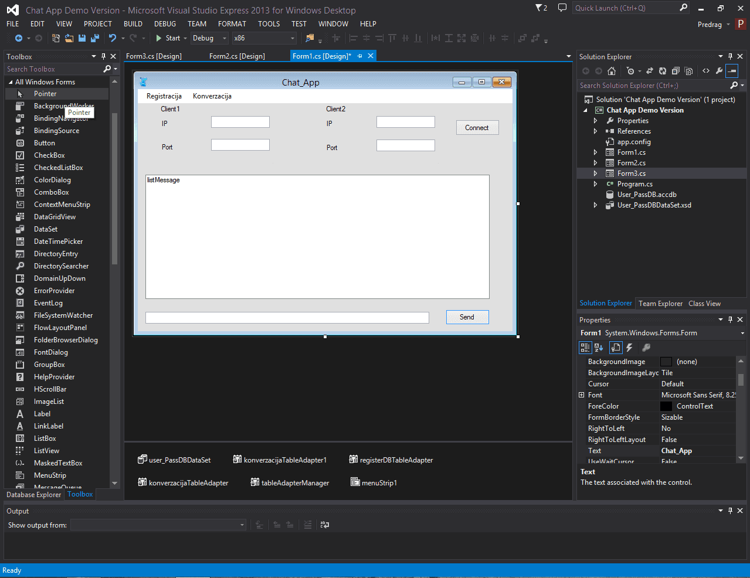Expand the Font property
The image size is (750, 578).
(582, 395)
